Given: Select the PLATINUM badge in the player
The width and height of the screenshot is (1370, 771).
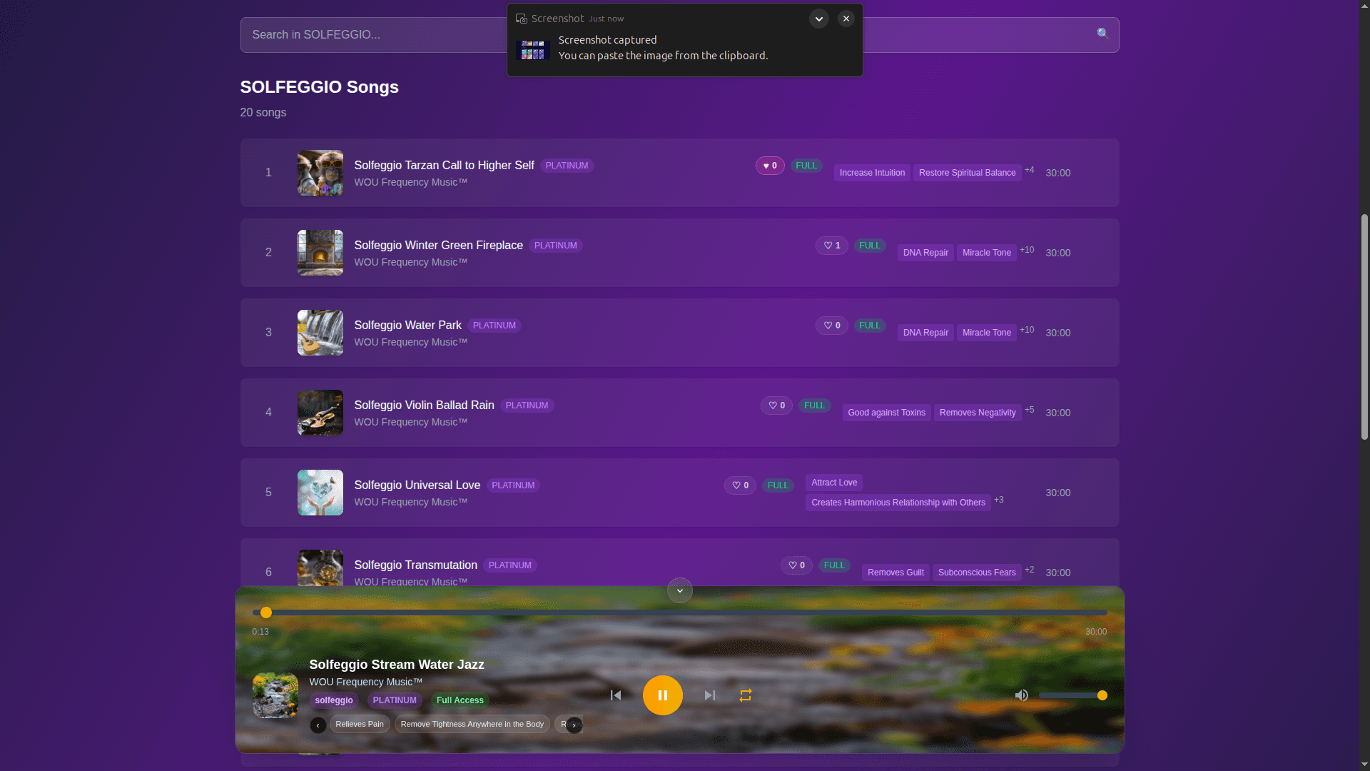Looking at the screenshot, I should coord(394,700).
